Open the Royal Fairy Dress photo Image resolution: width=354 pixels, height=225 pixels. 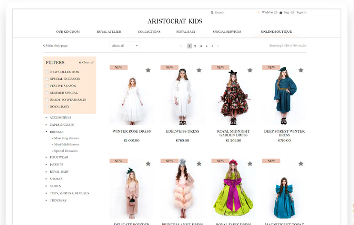point(233,189)
